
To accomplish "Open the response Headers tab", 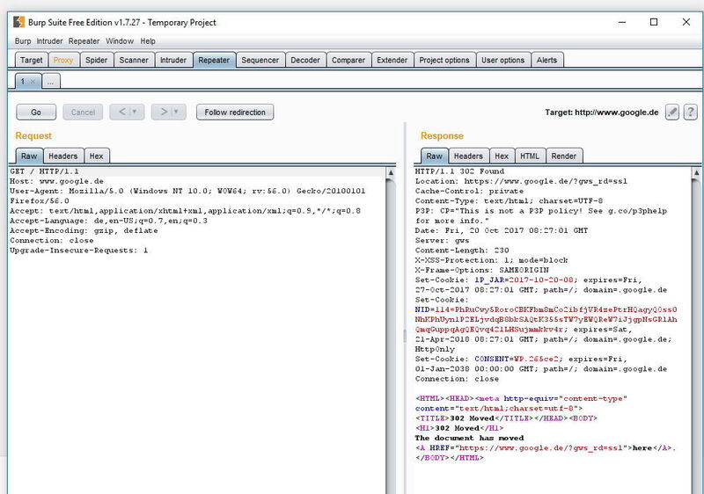I will tap(468, 156).
